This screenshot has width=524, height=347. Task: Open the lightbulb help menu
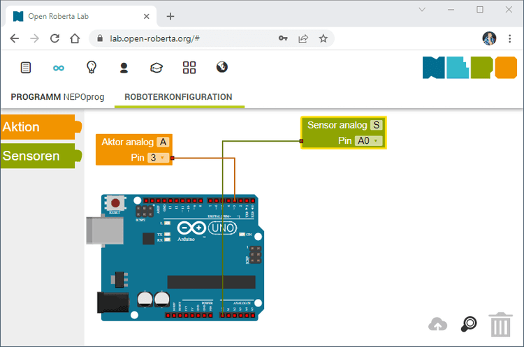(91, 68)
